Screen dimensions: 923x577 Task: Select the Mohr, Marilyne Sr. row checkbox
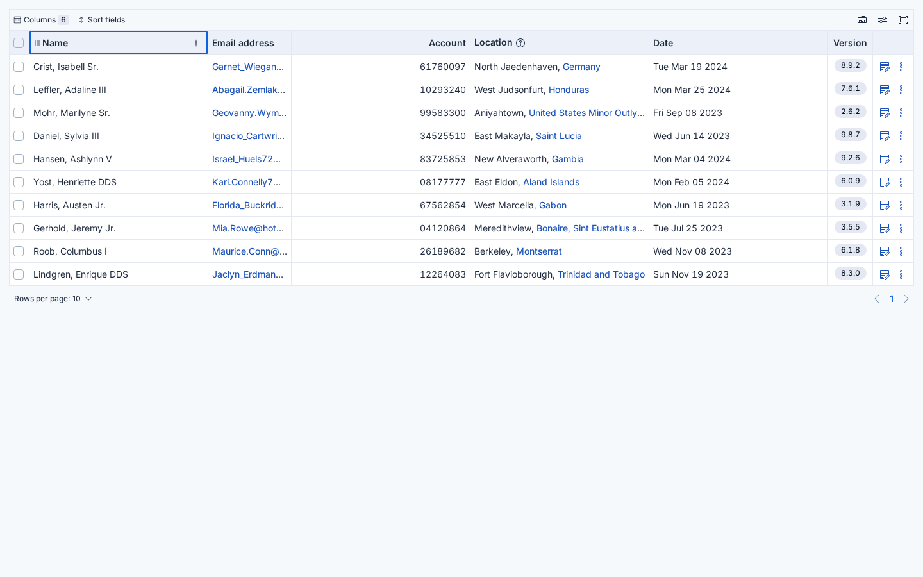[x=19, y=113]
